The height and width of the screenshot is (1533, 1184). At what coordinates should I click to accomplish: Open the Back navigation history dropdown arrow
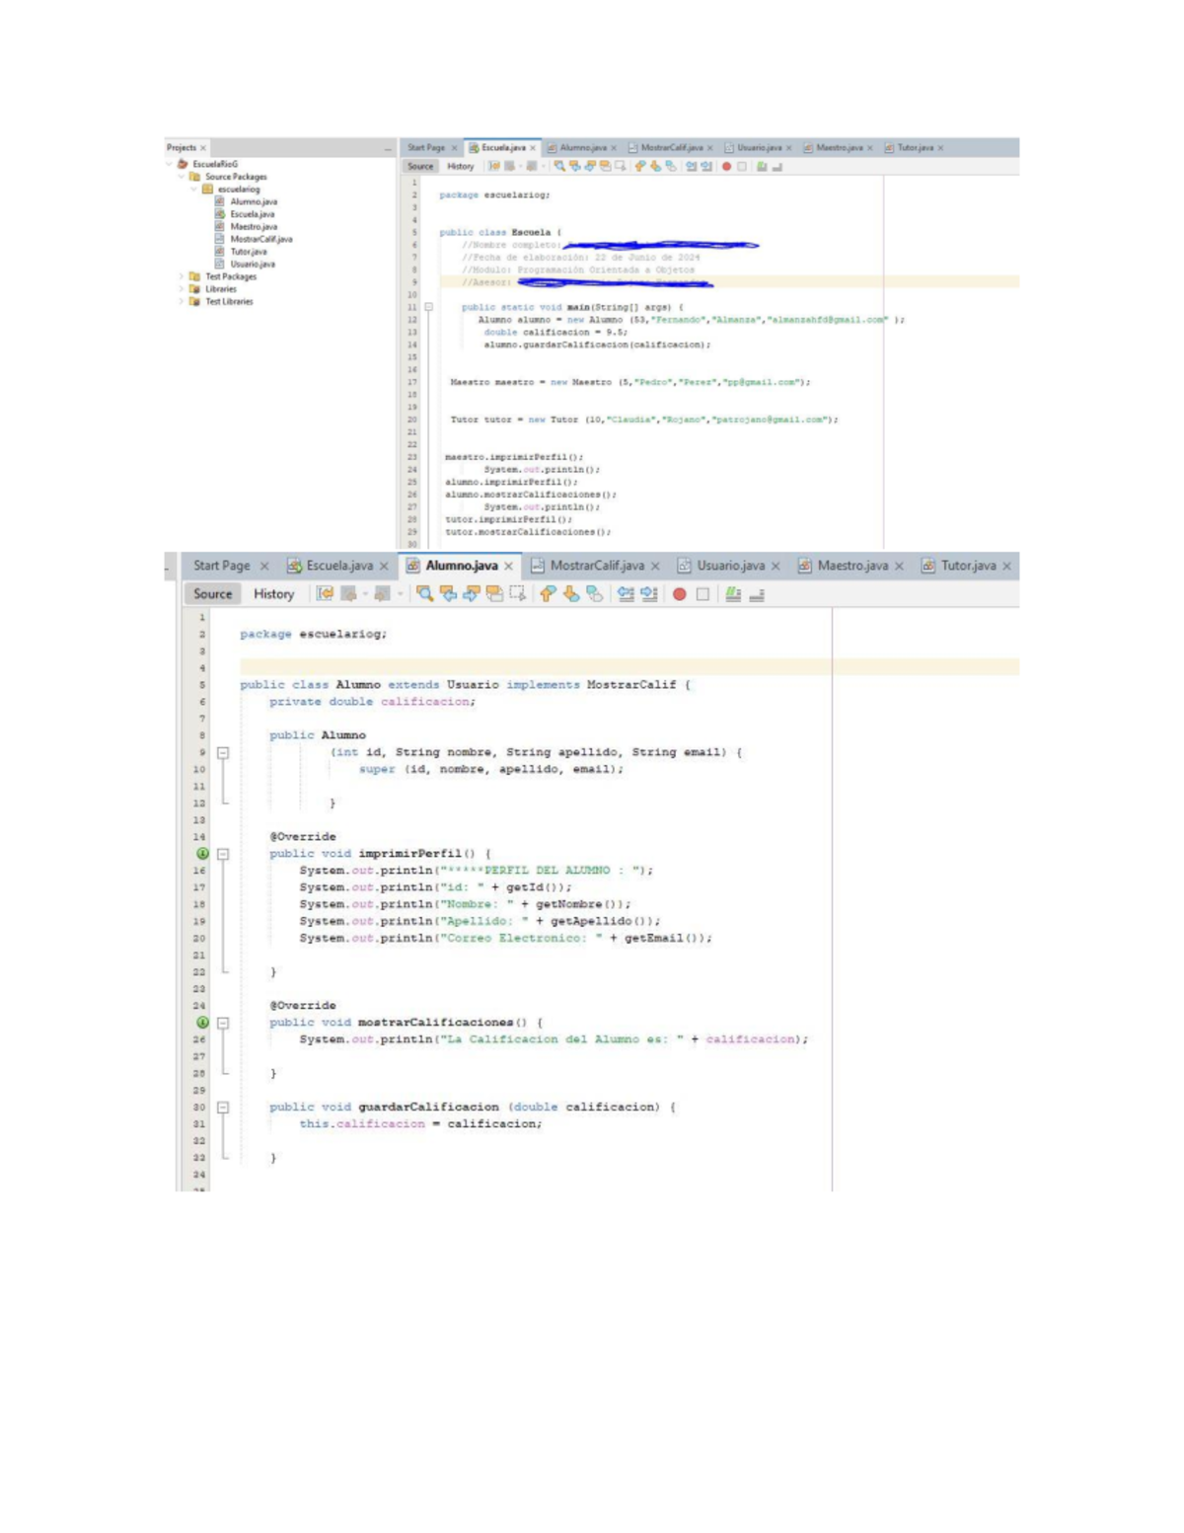pos(363,593)
